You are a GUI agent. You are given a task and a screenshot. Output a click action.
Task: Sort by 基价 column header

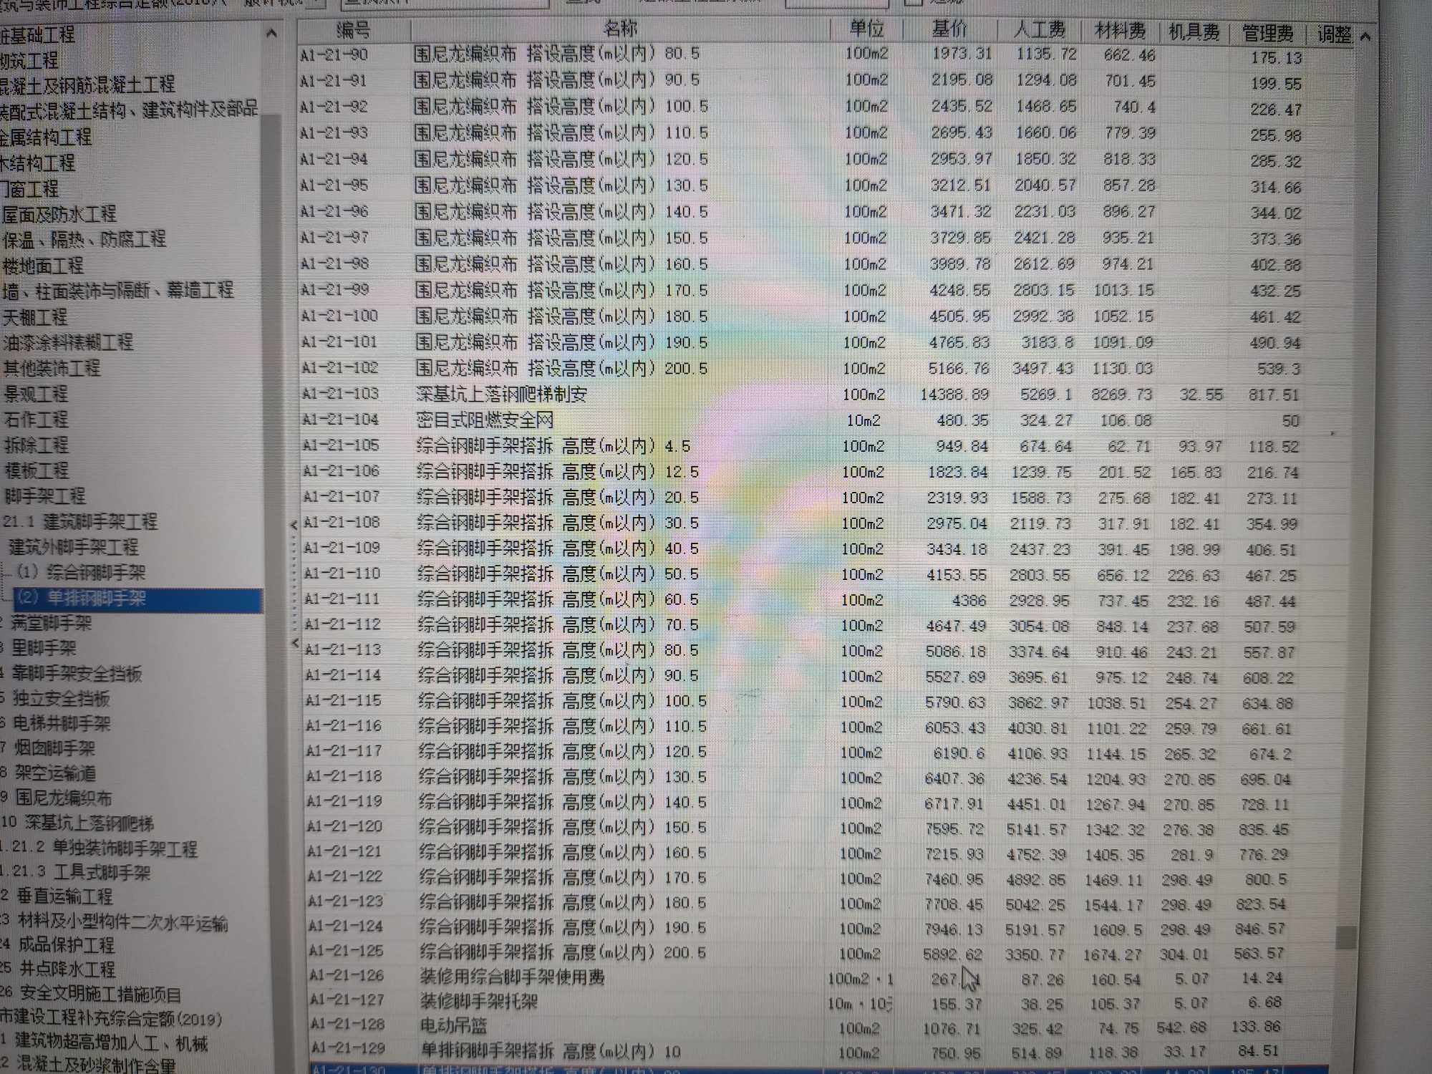(x=949, y=29)
